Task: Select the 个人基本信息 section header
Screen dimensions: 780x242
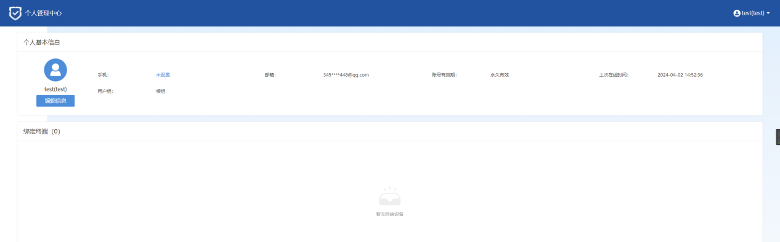Action: click(x=42, y=42)
